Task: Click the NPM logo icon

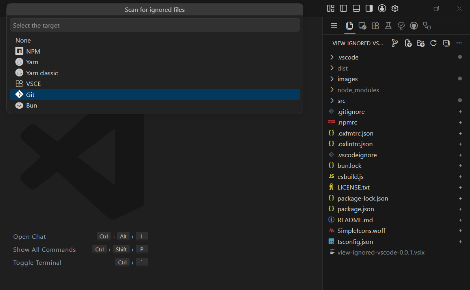Action: pyautogui.click(x=19, y=51)
